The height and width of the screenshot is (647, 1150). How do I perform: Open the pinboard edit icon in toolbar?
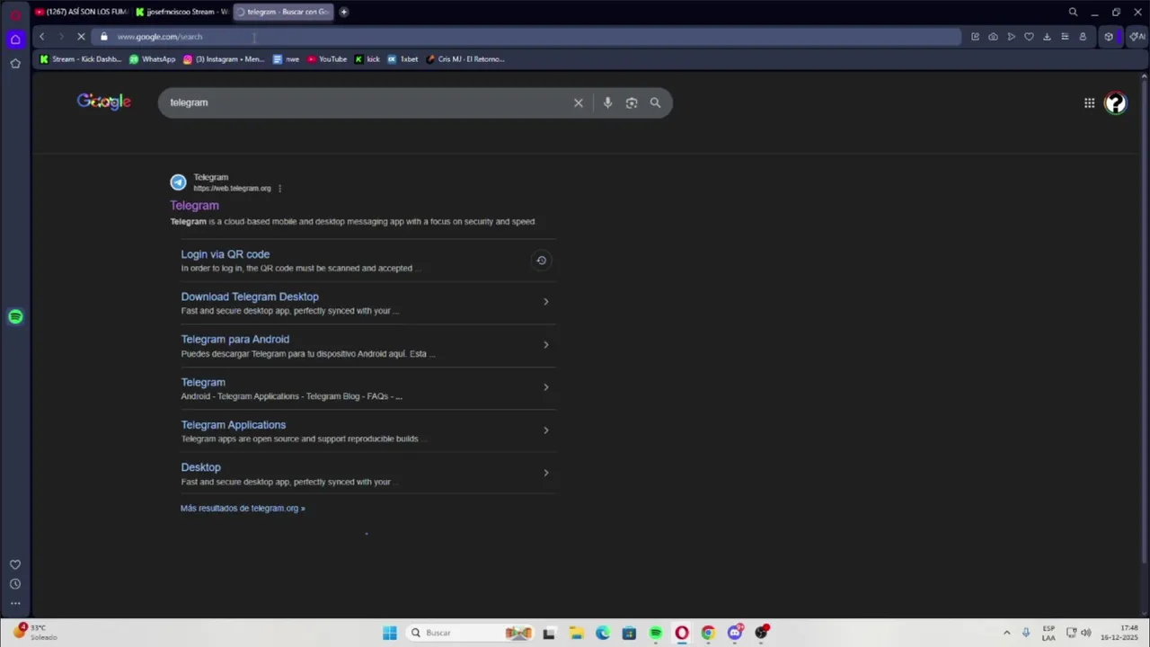pos(975,37)
